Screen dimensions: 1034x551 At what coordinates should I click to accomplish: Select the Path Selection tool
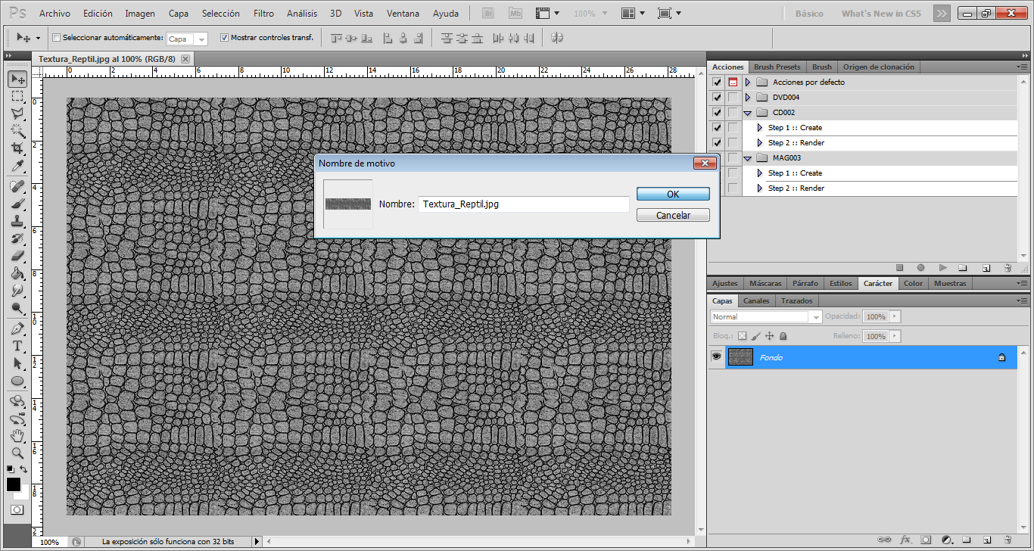17,363
